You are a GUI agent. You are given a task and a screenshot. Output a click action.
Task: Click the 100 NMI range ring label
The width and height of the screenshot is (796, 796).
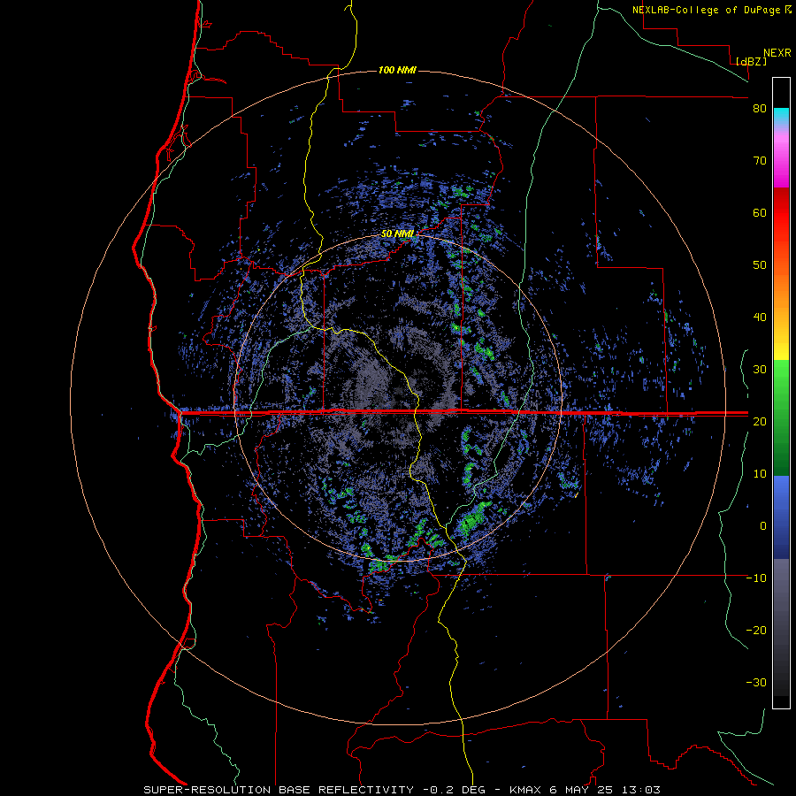click(x=397, y=70)
